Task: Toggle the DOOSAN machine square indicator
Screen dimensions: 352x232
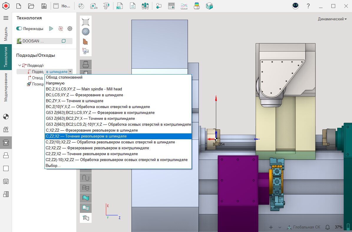Action: (64, 41)
